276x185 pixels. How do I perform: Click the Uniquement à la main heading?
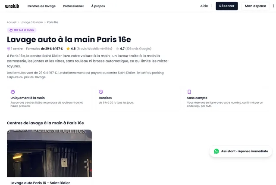click(x=28, y=98)
